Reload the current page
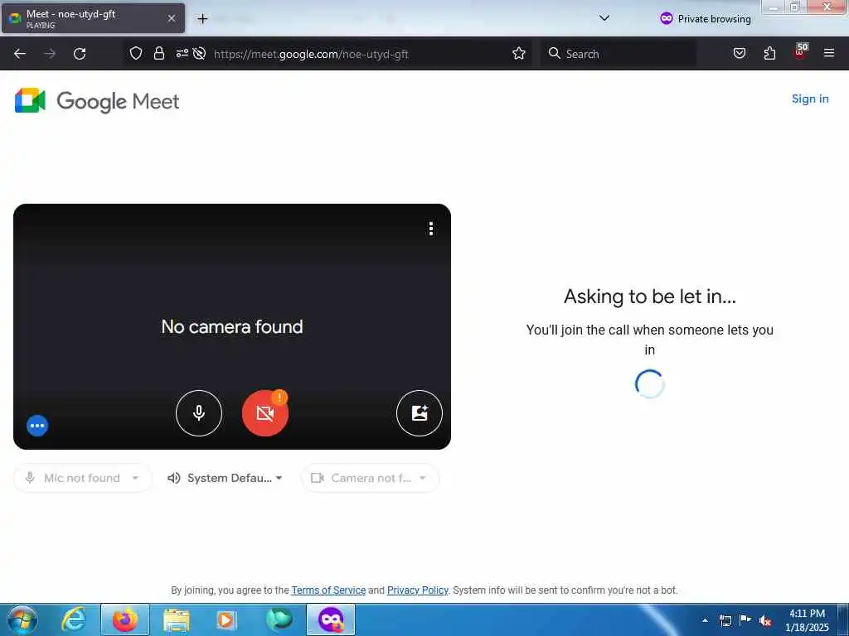The image size is (849, 636). click(x=80, y=54)
